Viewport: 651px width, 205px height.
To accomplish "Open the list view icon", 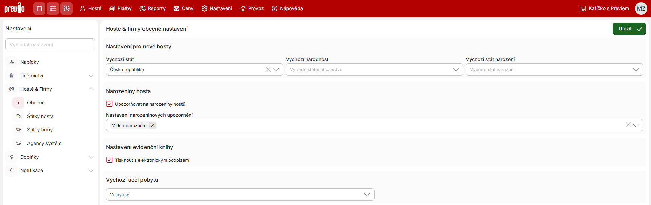I will (53, 8).
